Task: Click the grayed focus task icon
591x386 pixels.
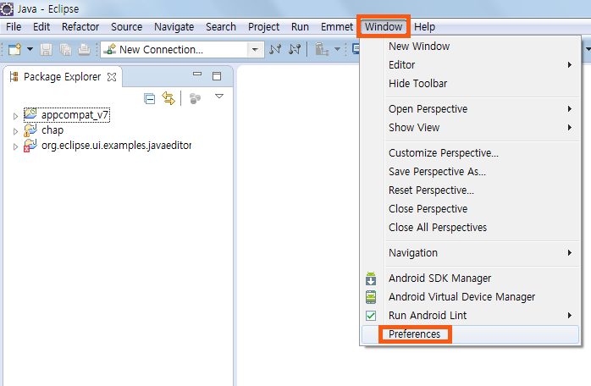Action: (x=195, y=99)
